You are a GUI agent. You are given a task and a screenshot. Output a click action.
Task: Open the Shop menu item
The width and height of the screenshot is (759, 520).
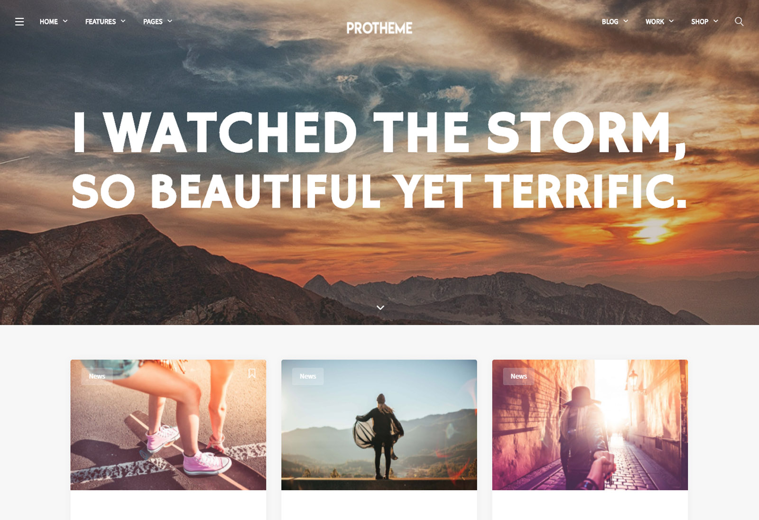[700, 22]
